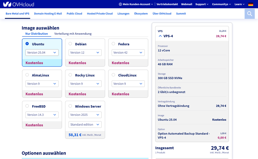
Task: Collapse VPS-4 details with the chevron
Action: pyautogui.click(x=160, y=36)
